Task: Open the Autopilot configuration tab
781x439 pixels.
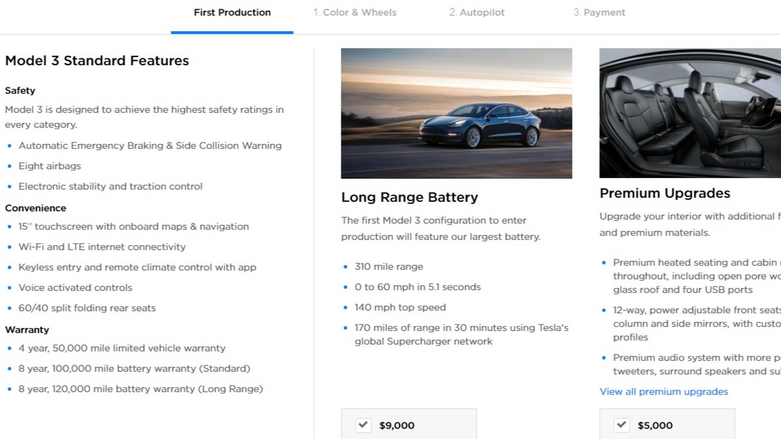Action: tap(477, 12)
